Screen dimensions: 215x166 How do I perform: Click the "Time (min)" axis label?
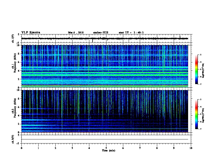click(109, 151)
